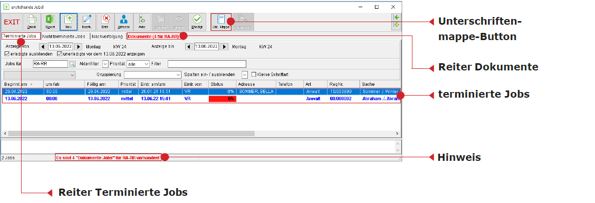595x203 pixels.
Task: Click the 0% status in SOMMER row
Action: pyautogui.click(x=222, y=91)
